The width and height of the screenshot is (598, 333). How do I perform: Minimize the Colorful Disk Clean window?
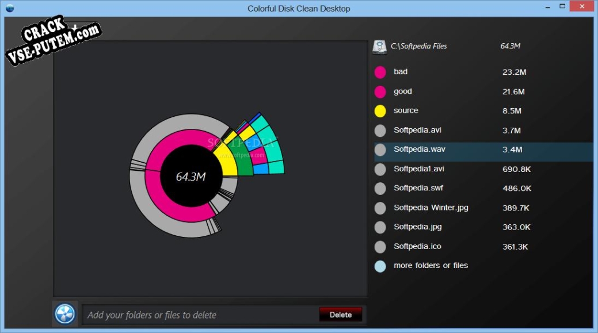pos(548,7)
